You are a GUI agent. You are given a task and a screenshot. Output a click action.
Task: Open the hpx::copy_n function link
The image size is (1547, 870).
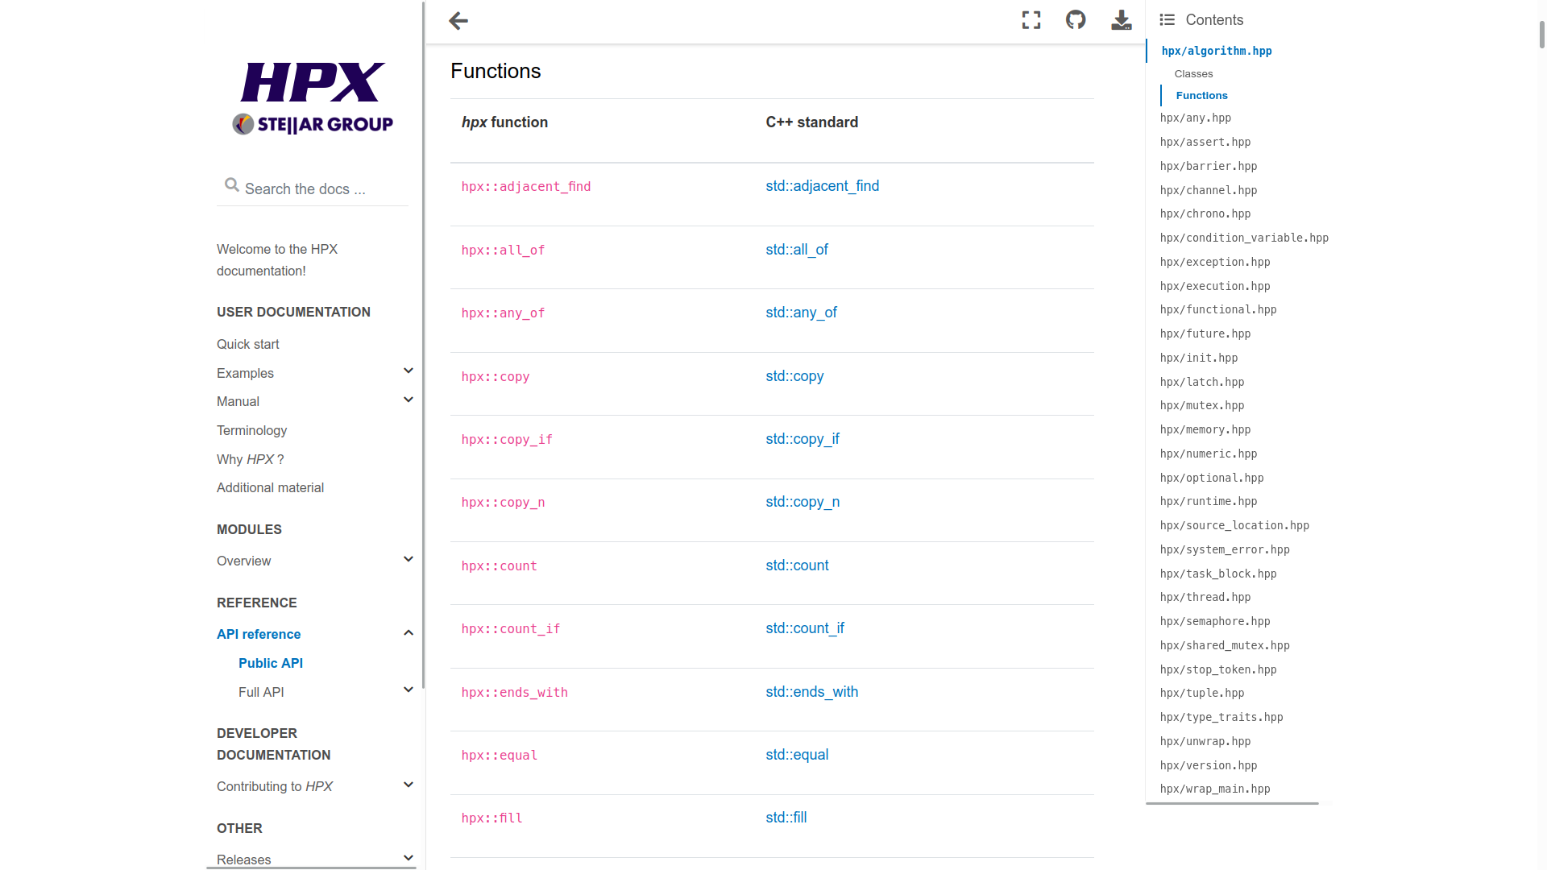tap(503, 503)
